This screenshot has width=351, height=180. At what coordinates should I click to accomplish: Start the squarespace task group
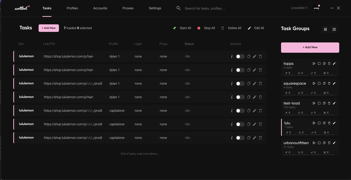[x=314, y=83]
